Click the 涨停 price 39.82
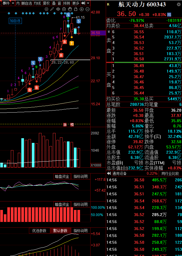Viewport: 182px width, 256px height. pyautogui.click(x=138, y=142)
